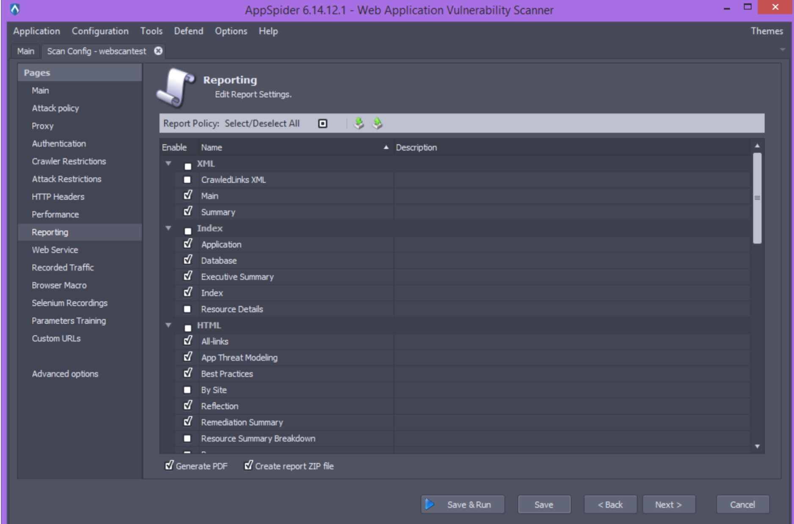The height and width of the screenshot is (524, 794).
Task: Enable Resource Summary Breakdown checkbox
Action: pos(187,439)
